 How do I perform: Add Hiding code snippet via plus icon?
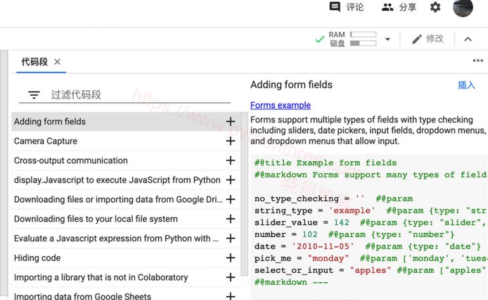click(231, 258)
